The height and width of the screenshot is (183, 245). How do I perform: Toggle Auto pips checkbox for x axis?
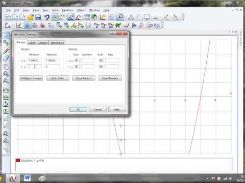[x=101, y=60]
